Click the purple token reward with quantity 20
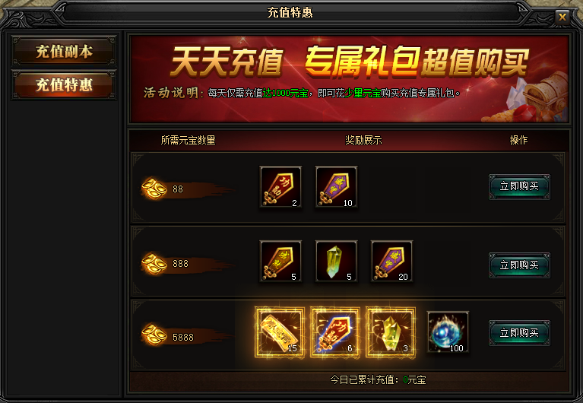The image size is (583, 403). click(391, 261)
